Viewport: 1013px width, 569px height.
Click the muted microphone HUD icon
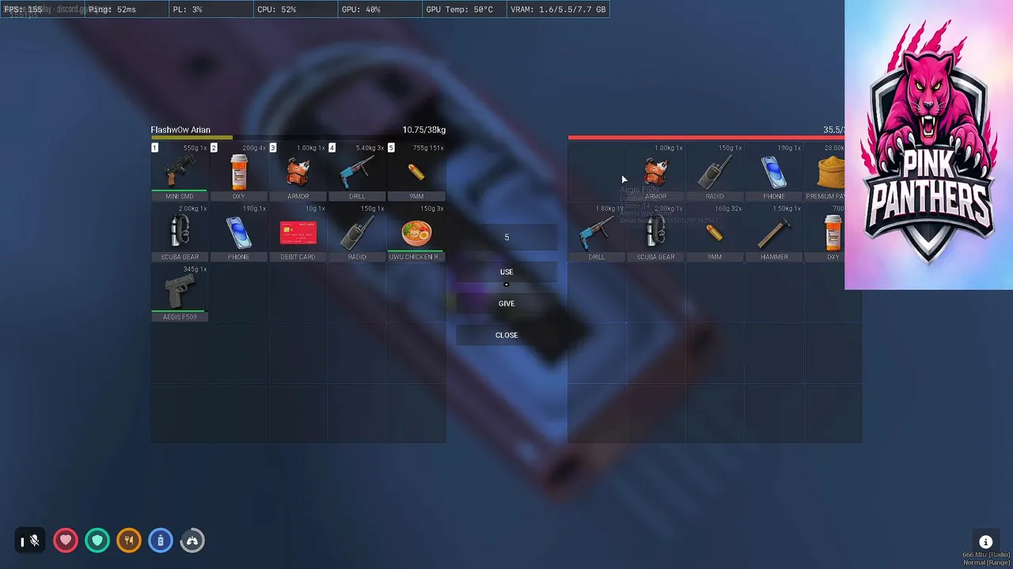pyautogui.click(x=30, y=541)
